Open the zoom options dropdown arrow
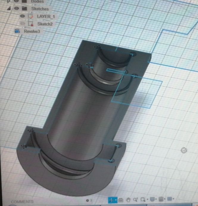This screenshot has width=198, height=206. 147,199
